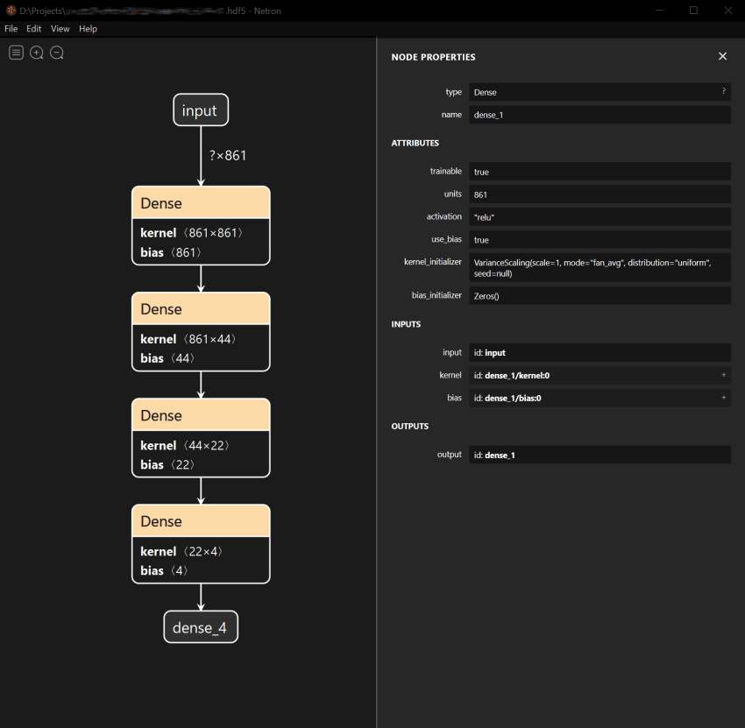Close the Node Properties panel
This screenshot has height=728, width=745.
722,56
